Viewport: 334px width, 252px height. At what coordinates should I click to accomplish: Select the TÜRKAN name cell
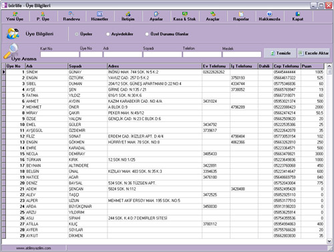tap(47, 160)
